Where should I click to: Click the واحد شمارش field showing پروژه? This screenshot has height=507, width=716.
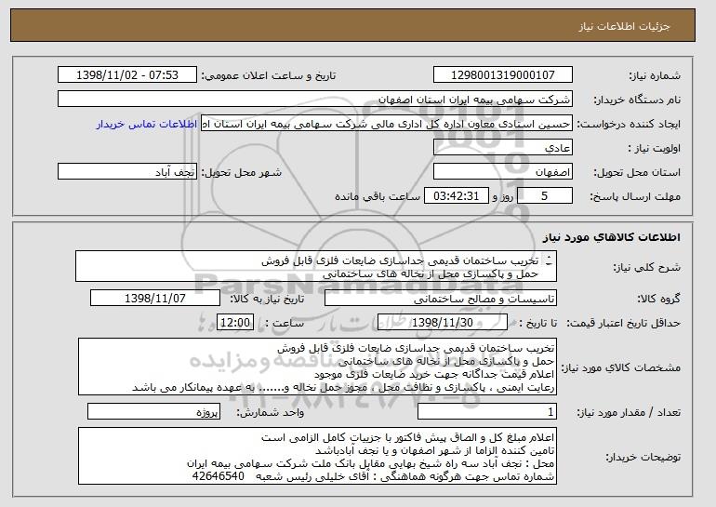coord(153,411)
